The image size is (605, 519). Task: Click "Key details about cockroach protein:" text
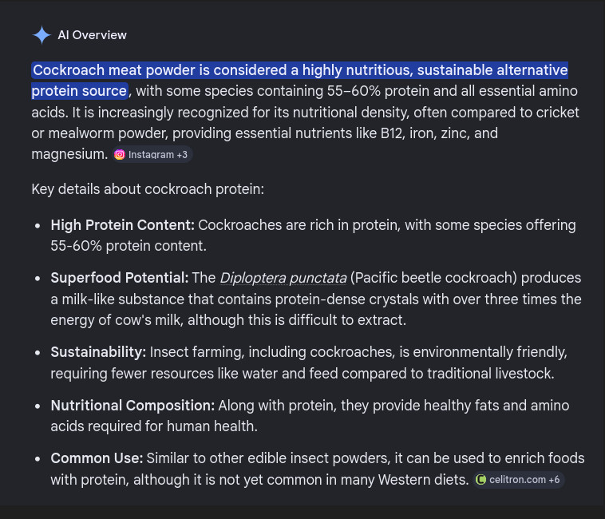click(148, 189)
